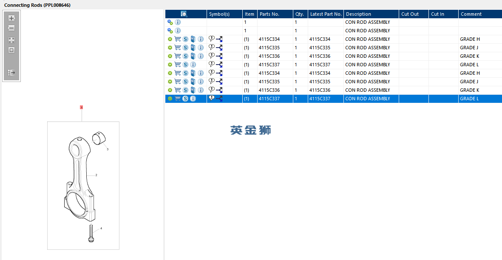Sort by Latest Part No. column header

coord(326,14)
